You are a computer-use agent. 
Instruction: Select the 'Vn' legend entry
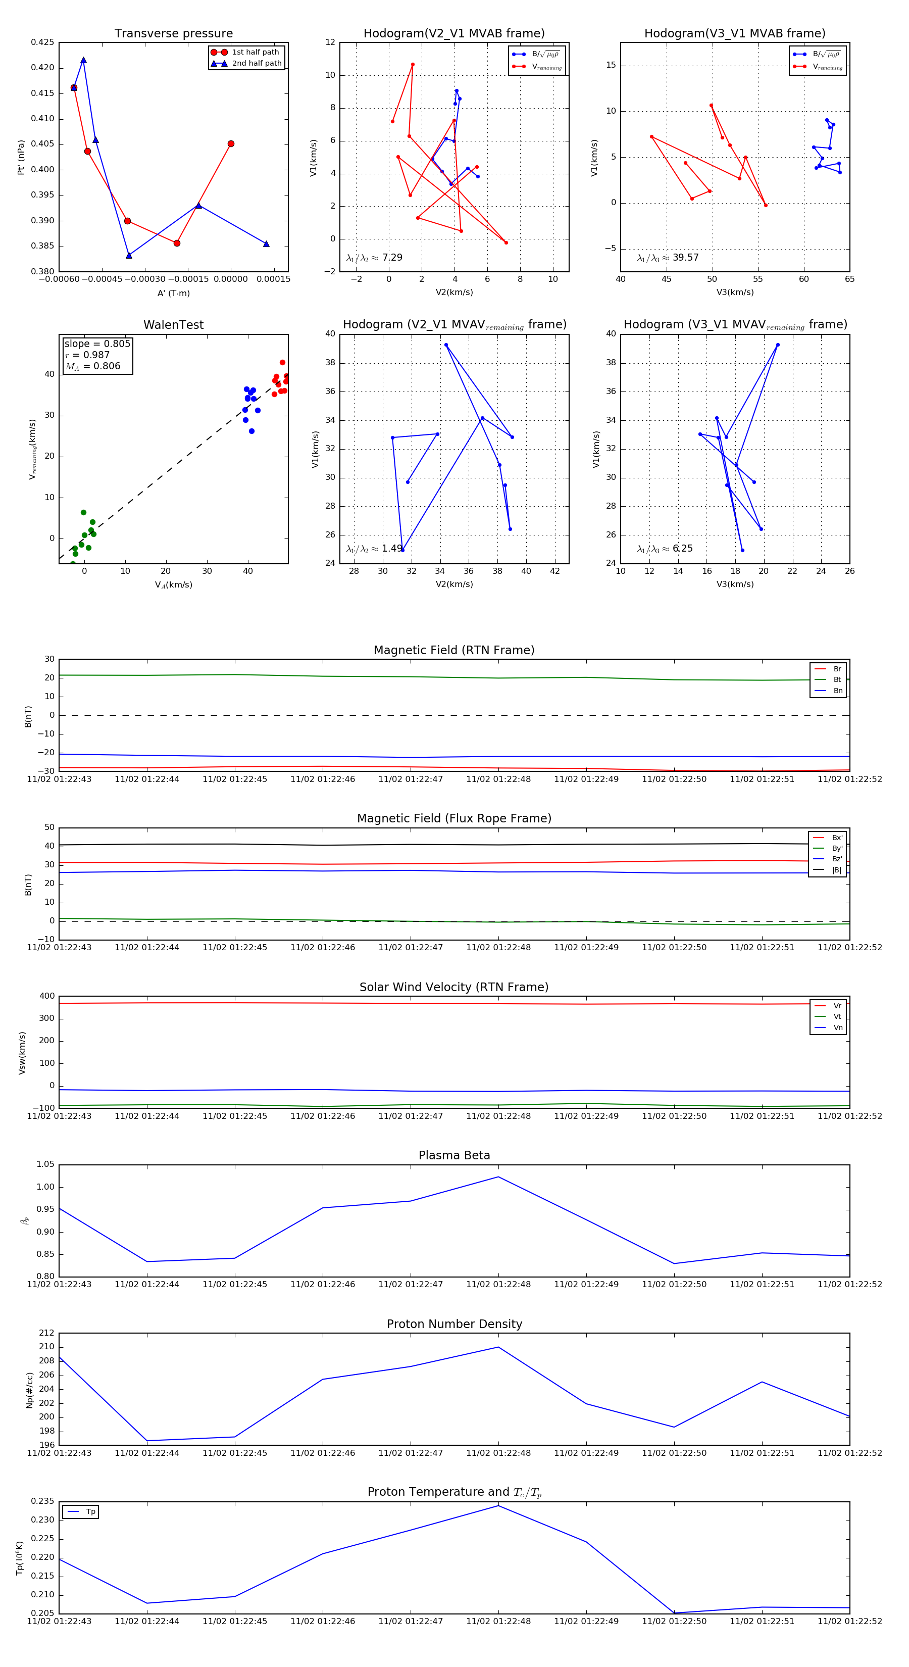coord(829,1027)
